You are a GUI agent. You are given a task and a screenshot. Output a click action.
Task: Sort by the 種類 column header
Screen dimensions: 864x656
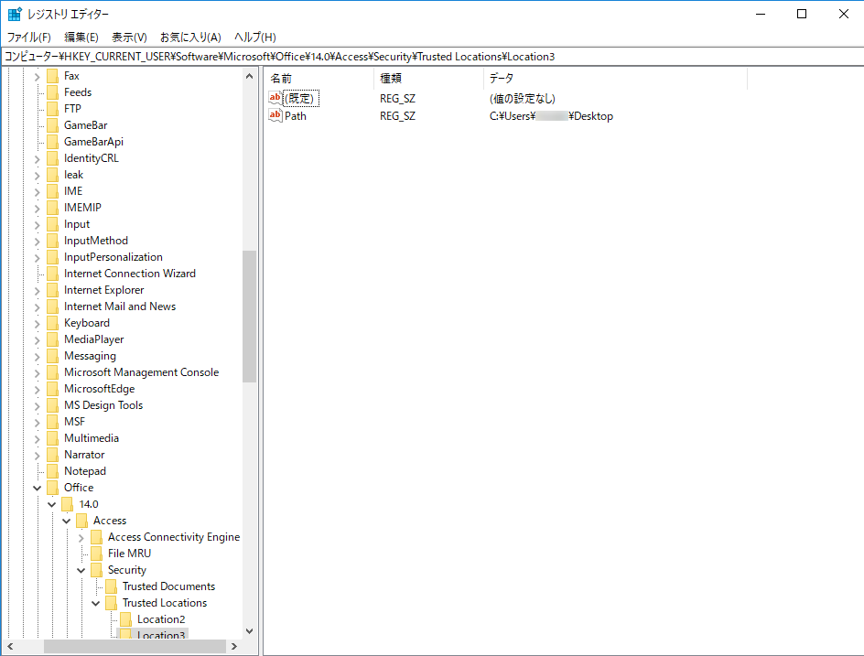click(x=428, y=78)
